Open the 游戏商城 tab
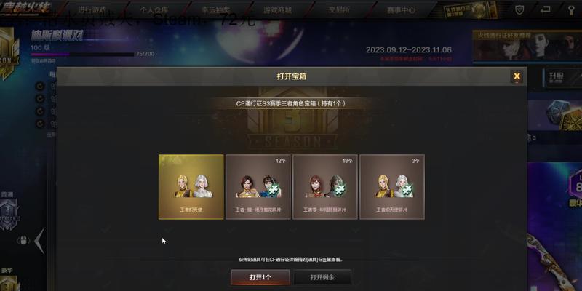This screenshot has width=582, height=291. pyautogui.click(x=278, y=10)
